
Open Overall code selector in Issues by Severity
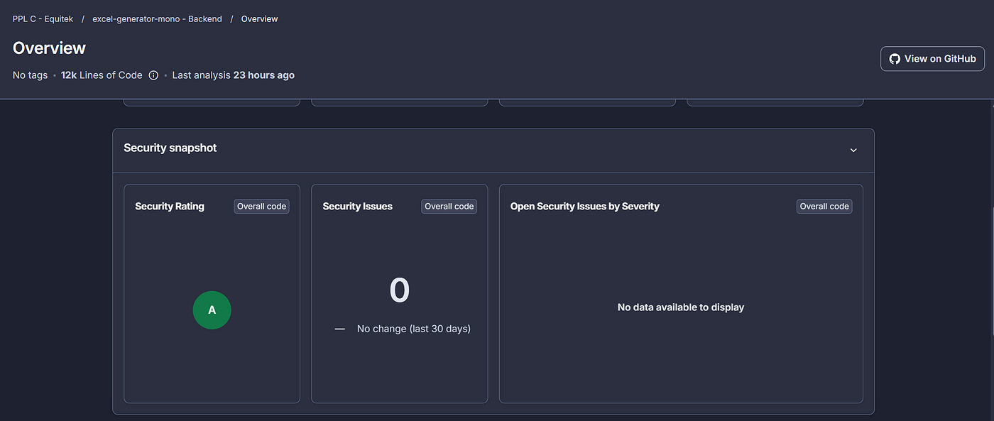point(824,207)
